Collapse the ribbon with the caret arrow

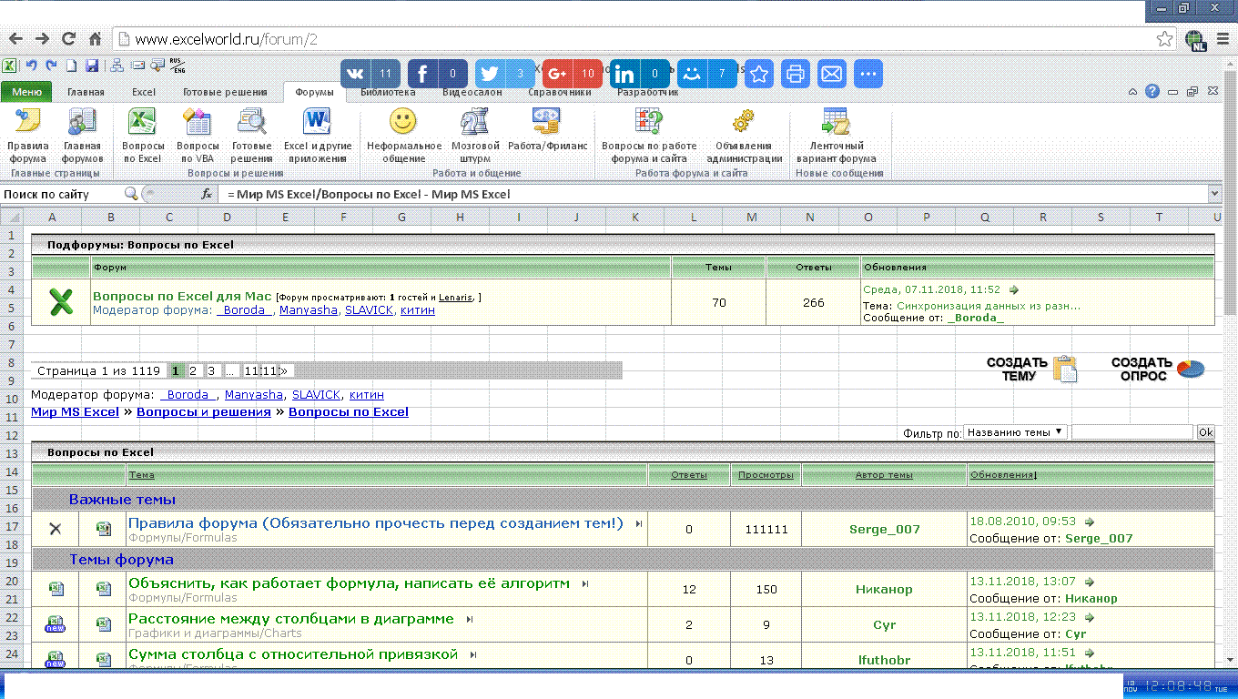pos(1133,92)
